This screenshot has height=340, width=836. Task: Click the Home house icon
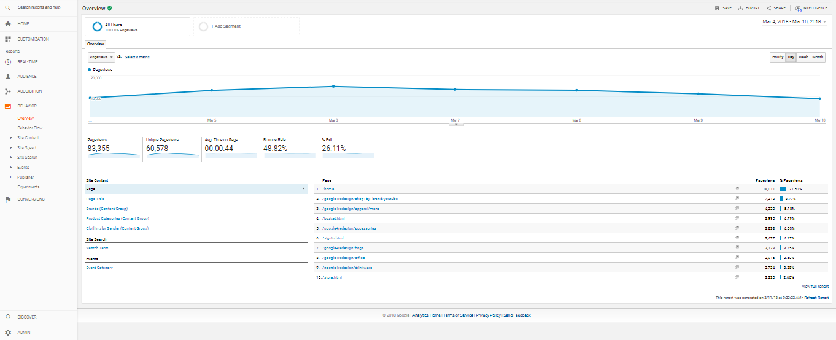8,24
